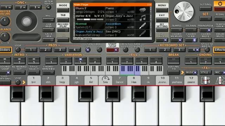Toggle the SPLIT/MIX button

49,40
